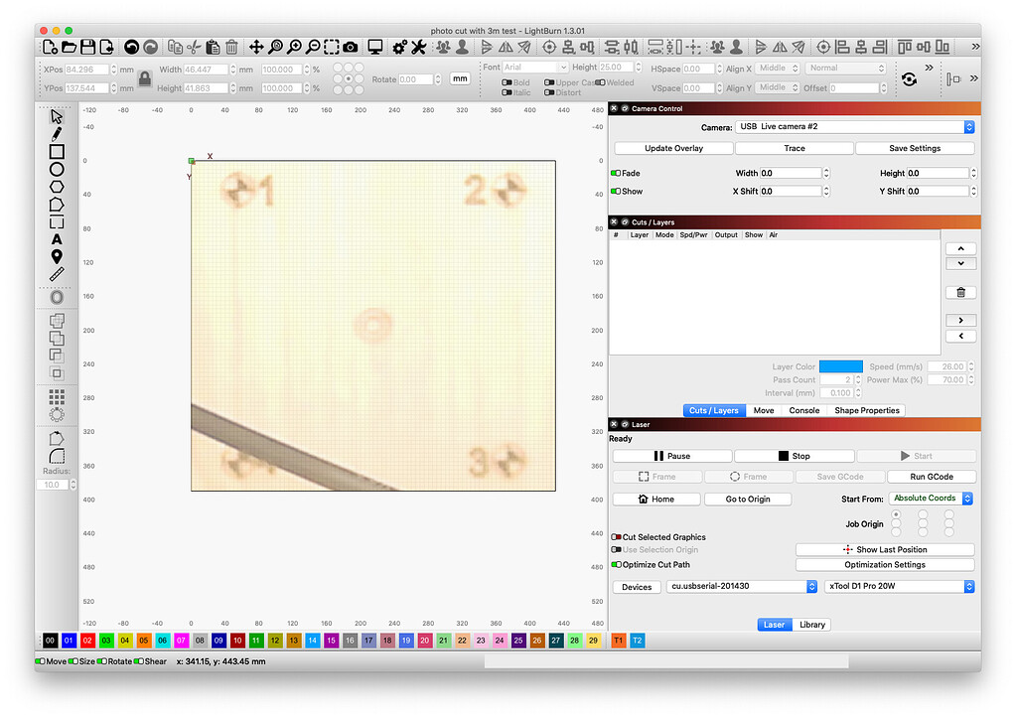Screen dimensions: 1016x718
Task: Select the Pencil line drawing tool
Action: 57,132
